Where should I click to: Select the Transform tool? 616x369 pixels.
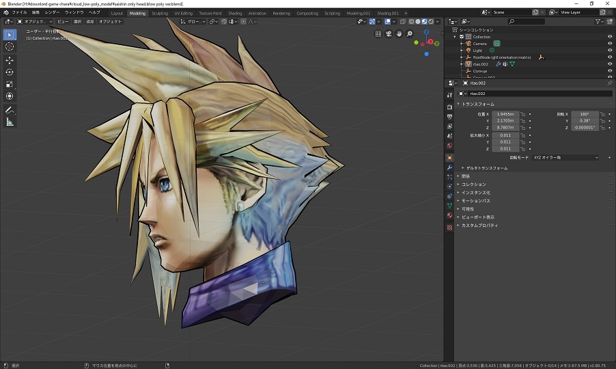10,96
